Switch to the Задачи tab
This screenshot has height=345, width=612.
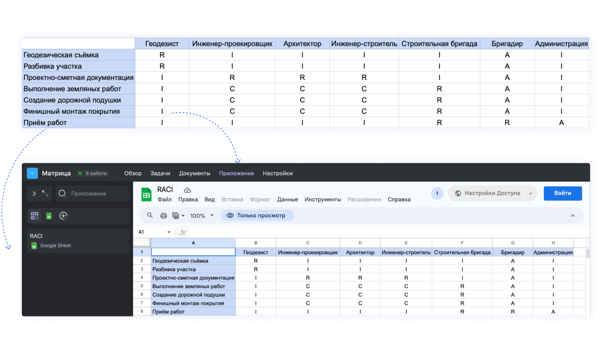tap(160, 173)
